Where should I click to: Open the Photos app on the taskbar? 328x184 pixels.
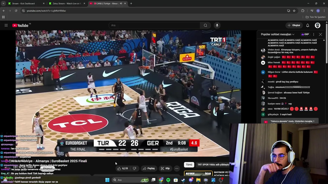pyautogui.click(x=213, y=180)
